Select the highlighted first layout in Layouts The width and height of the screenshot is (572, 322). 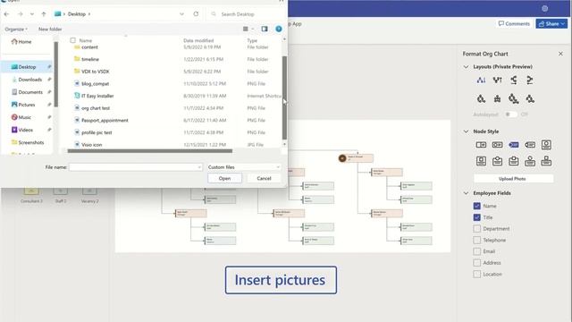481,80
